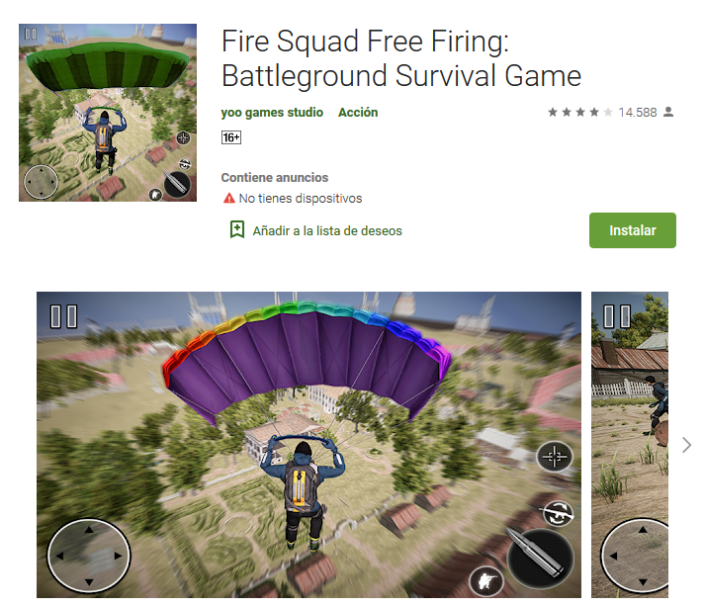Click the 16+ age rating badge

[230, 137]
